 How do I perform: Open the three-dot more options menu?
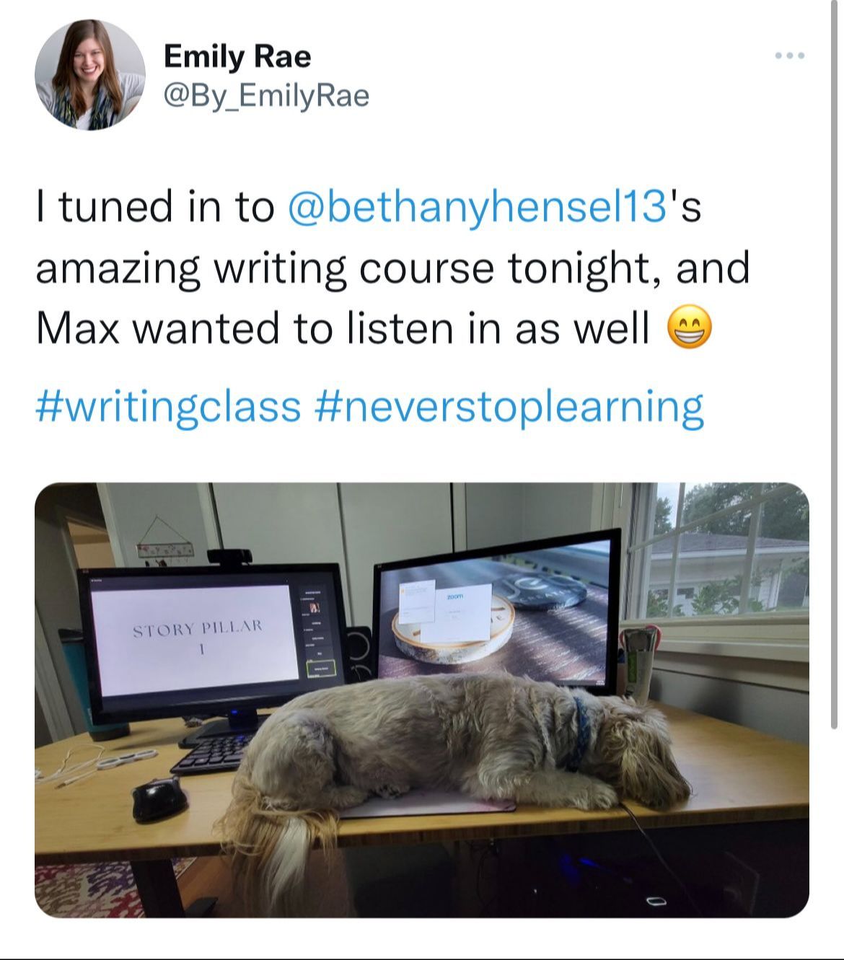tap(789, 56)
